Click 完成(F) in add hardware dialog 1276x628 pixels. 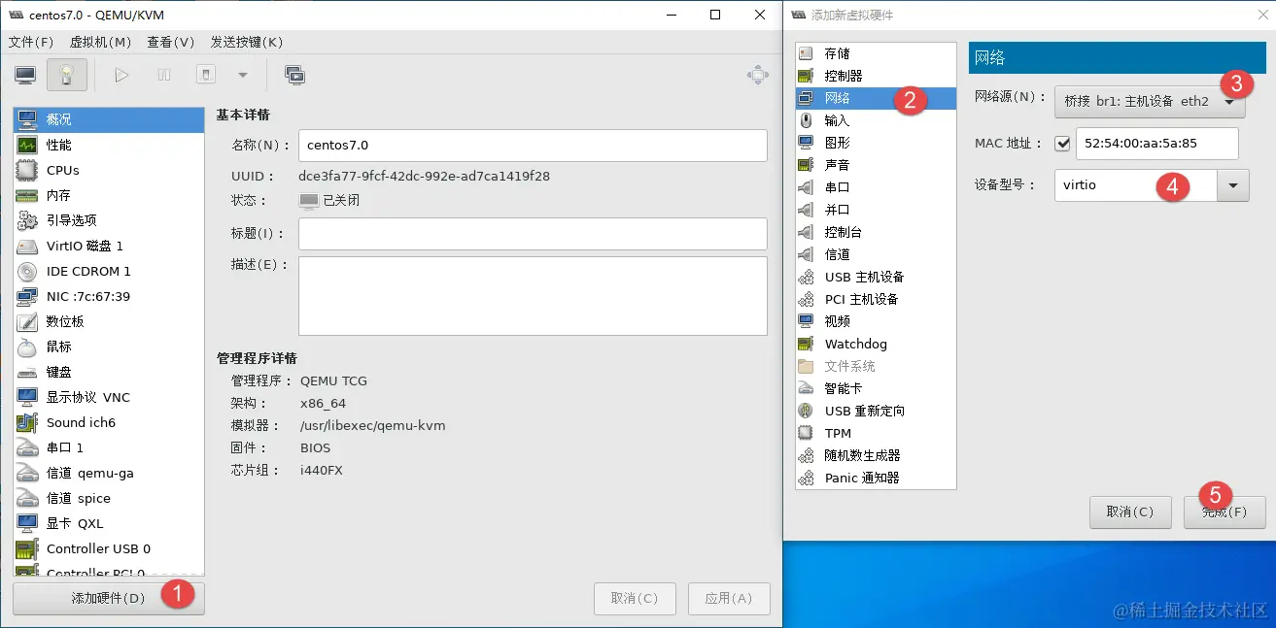[1224, 512]
